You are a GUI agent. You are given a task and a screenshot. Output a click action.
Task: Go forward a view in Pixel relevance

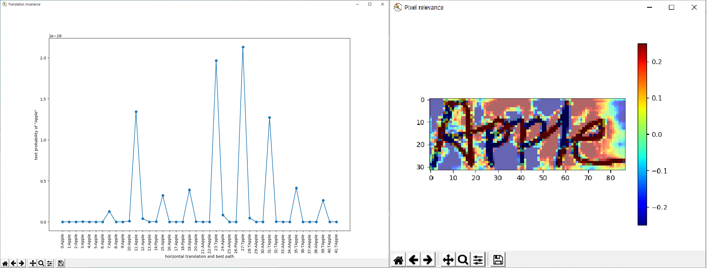tap(428, 260)
